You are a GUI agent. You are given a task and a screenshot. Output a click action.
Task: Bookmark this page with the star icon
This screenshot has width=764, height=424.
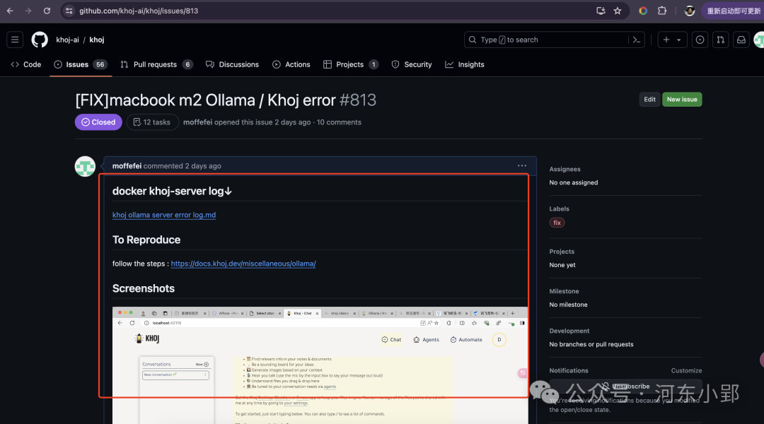point(618,11)
